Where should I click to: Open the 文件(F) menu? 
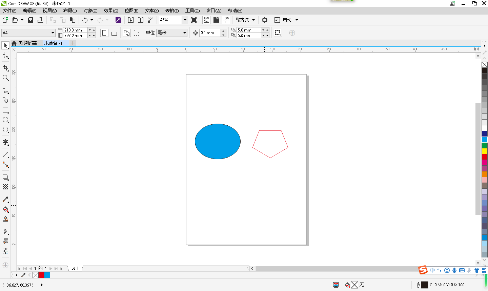(10, 11)
